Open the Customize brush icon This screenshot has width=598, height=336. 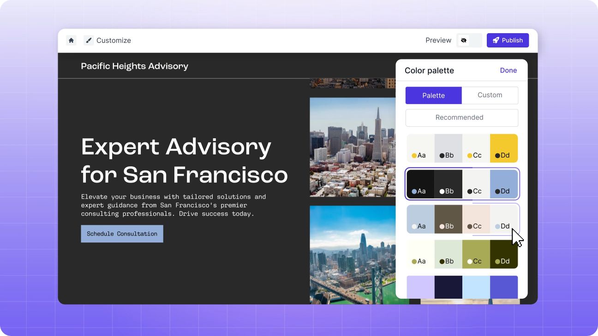tap(89, 40)
